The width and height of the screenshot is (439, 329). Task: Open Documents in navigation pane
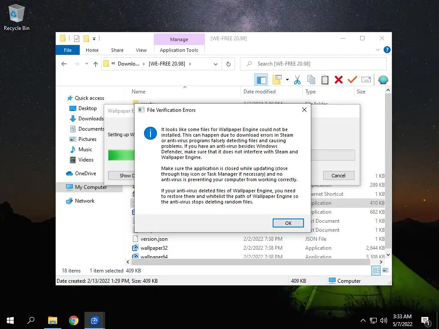pyautogui.click(x=87, y=129)
